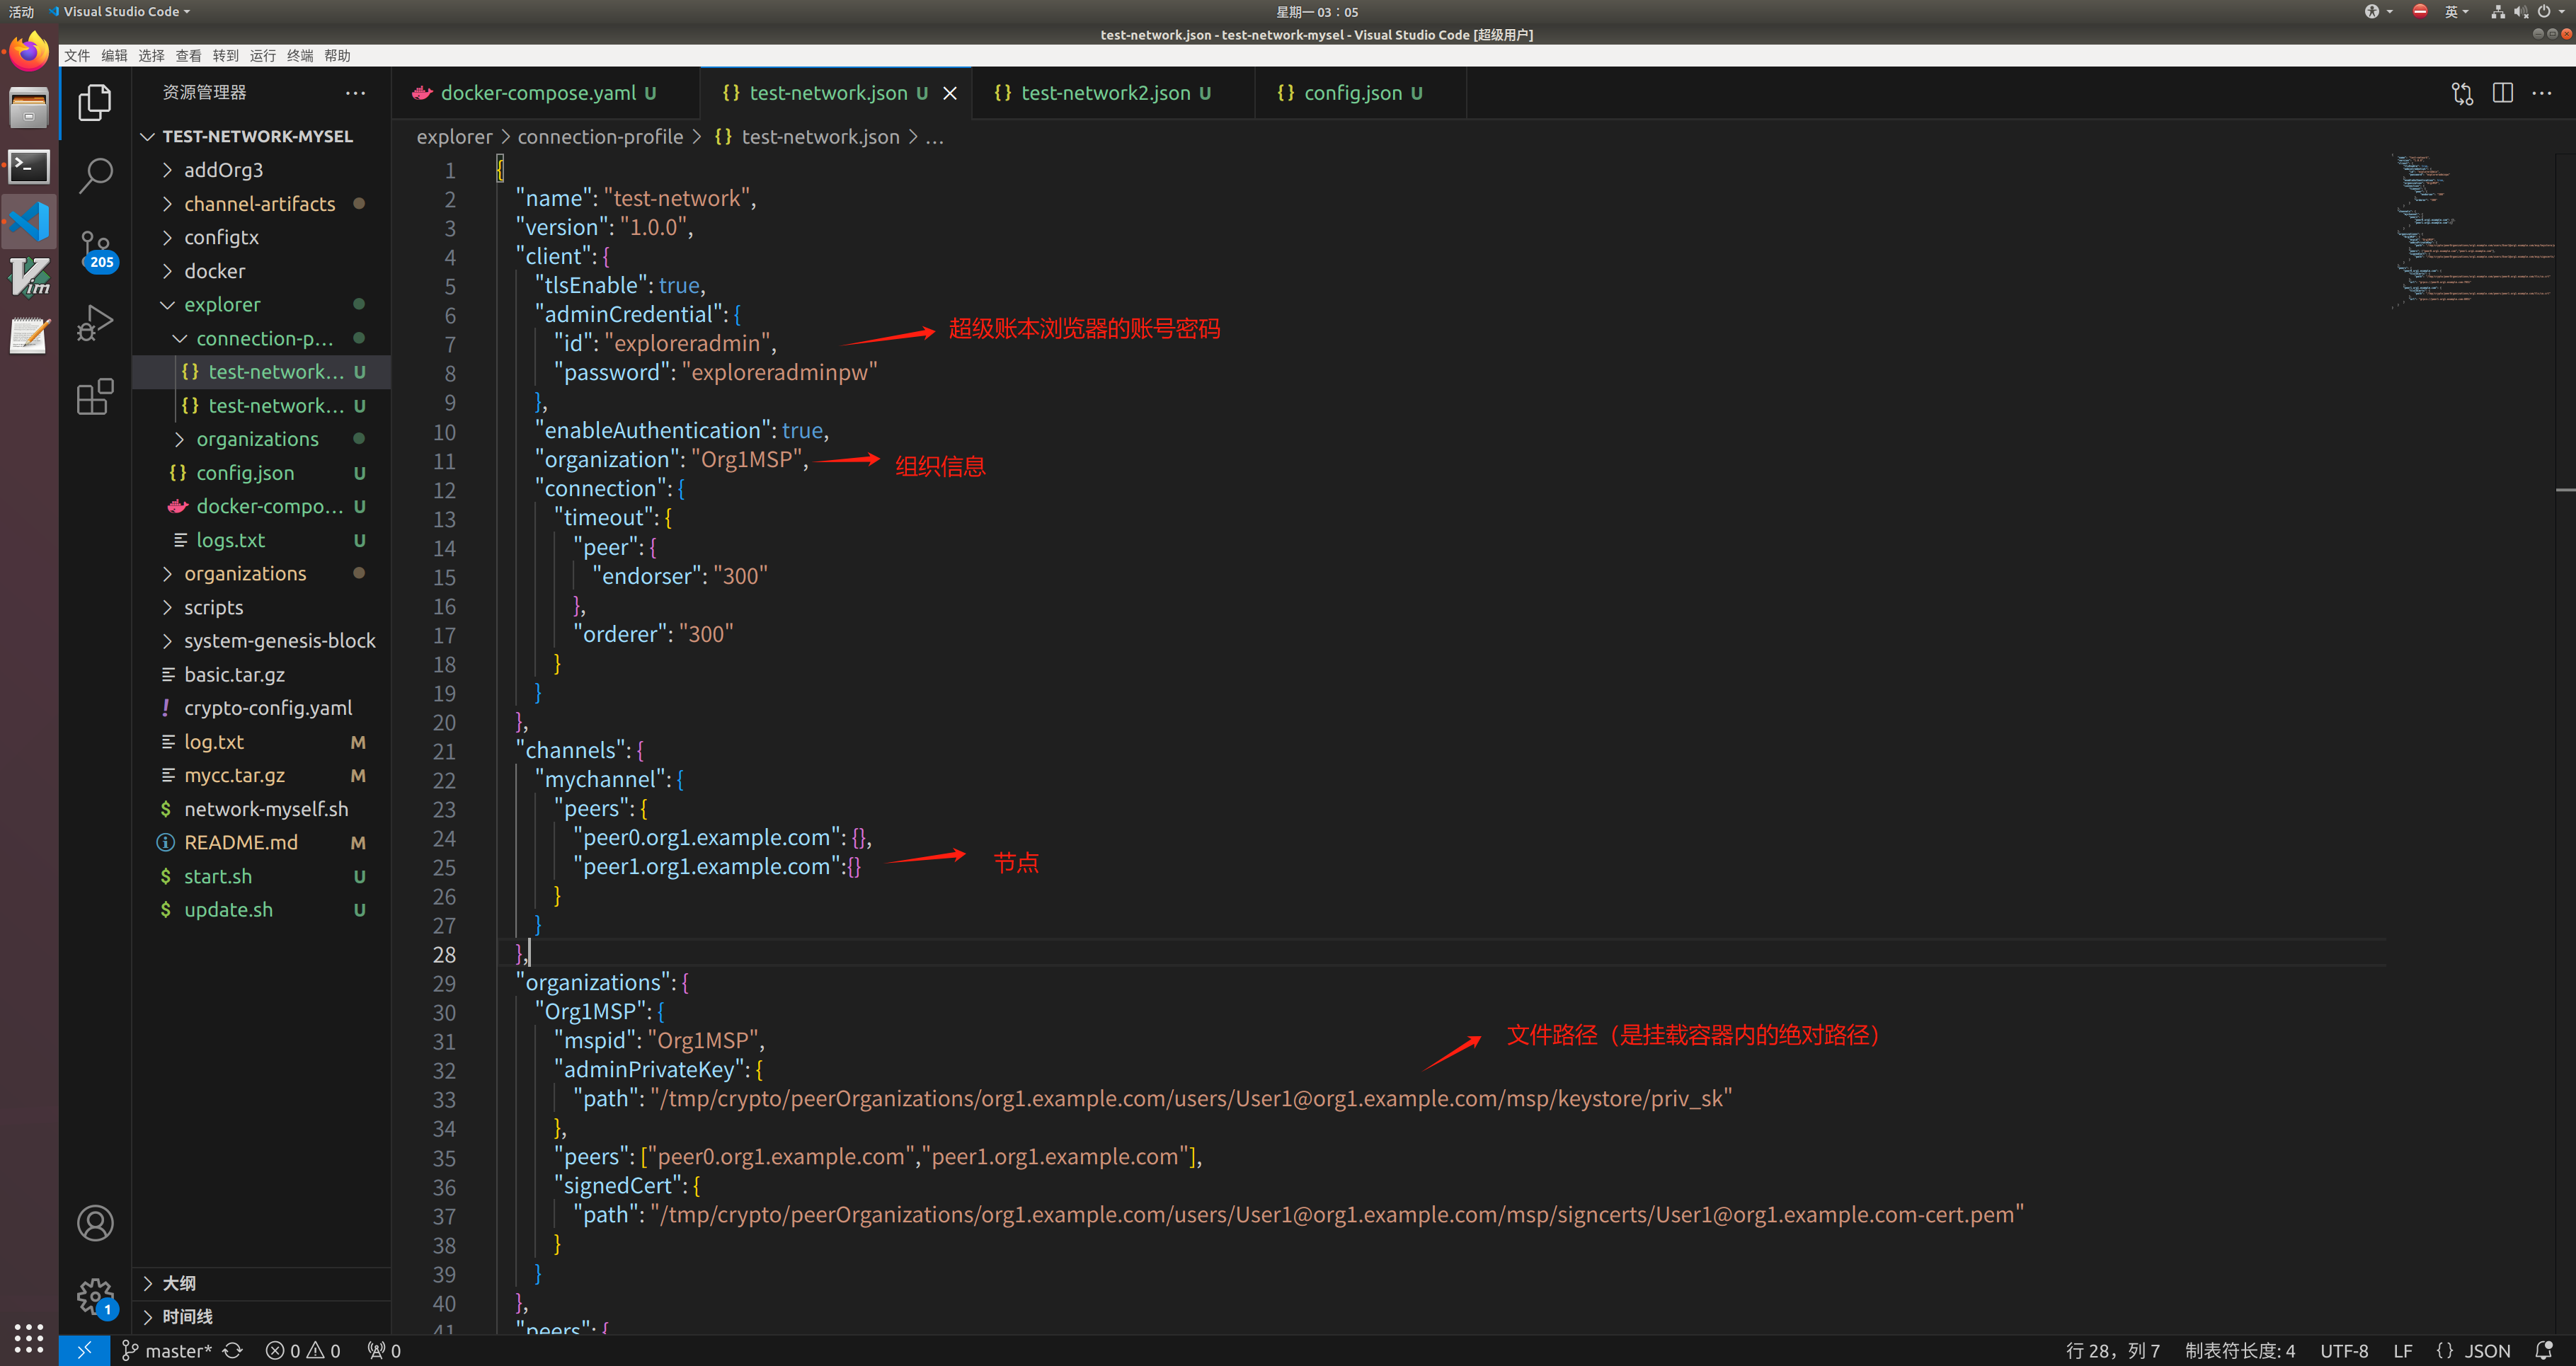Screen dimensions: 2576x1366
Task: Change tab size via 制表符长度: 4
Action: tap(2240, 1351)
